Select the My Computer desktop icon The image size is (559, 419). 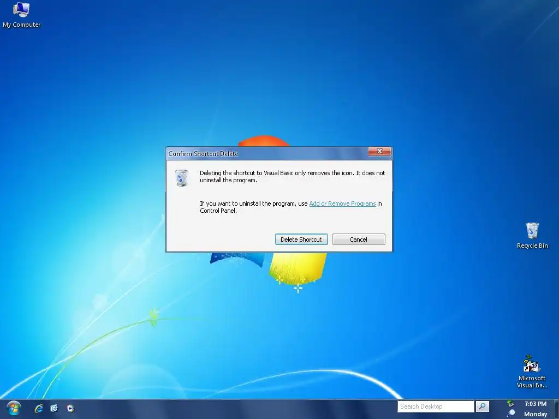pyautogui.click(x=21, y=15)
